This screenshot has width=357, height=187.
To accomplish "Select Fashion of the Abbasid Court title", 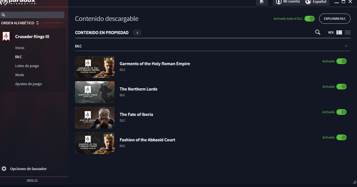I will click(x=147, y=140).
